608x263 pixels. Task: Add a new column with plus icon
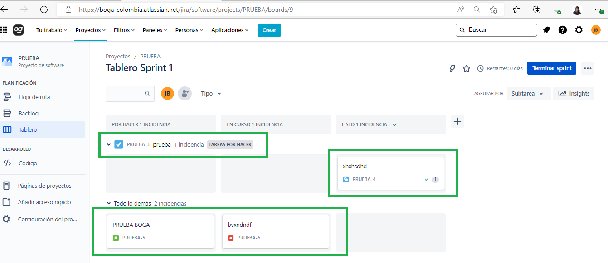[457, 121]
